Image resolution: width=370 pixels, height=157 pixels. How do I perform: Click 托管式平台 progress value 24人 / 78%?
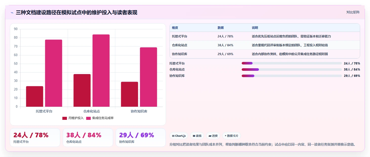point(352,63)
